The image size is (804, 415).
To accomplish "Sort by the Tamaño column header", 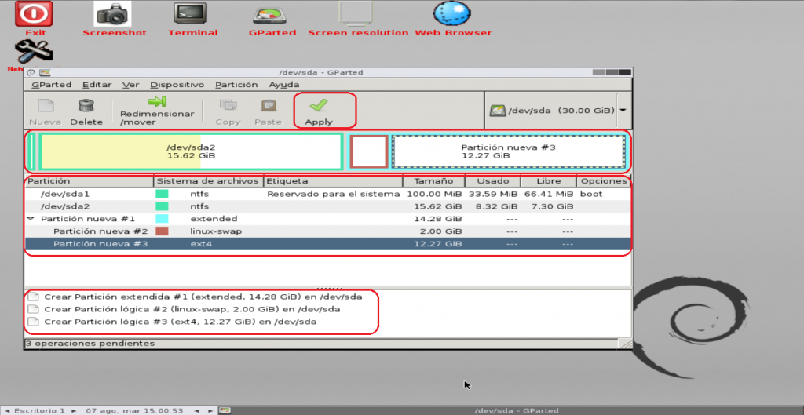I will pyautogui.click(x=433, y=181).
